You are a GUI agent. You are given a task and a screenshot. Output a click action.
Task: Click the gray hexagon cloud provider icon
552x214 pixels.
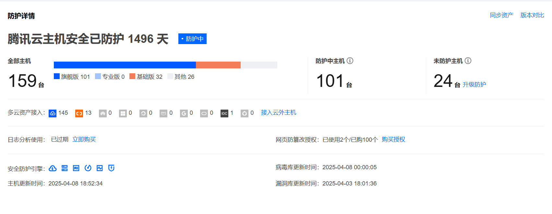245,113
